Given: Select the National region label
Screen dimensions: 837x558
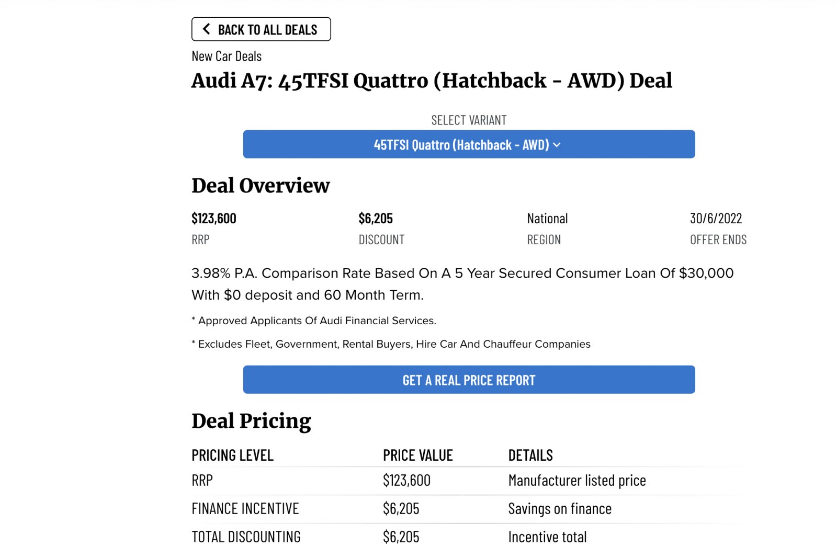Looking at the screenshot, I should (x=547, y=218).
